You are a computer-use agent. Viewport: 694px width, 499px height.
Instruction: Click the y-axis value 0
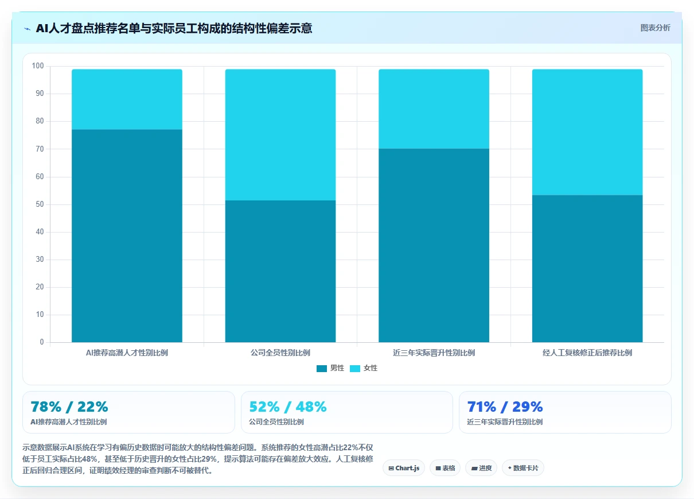42,342
